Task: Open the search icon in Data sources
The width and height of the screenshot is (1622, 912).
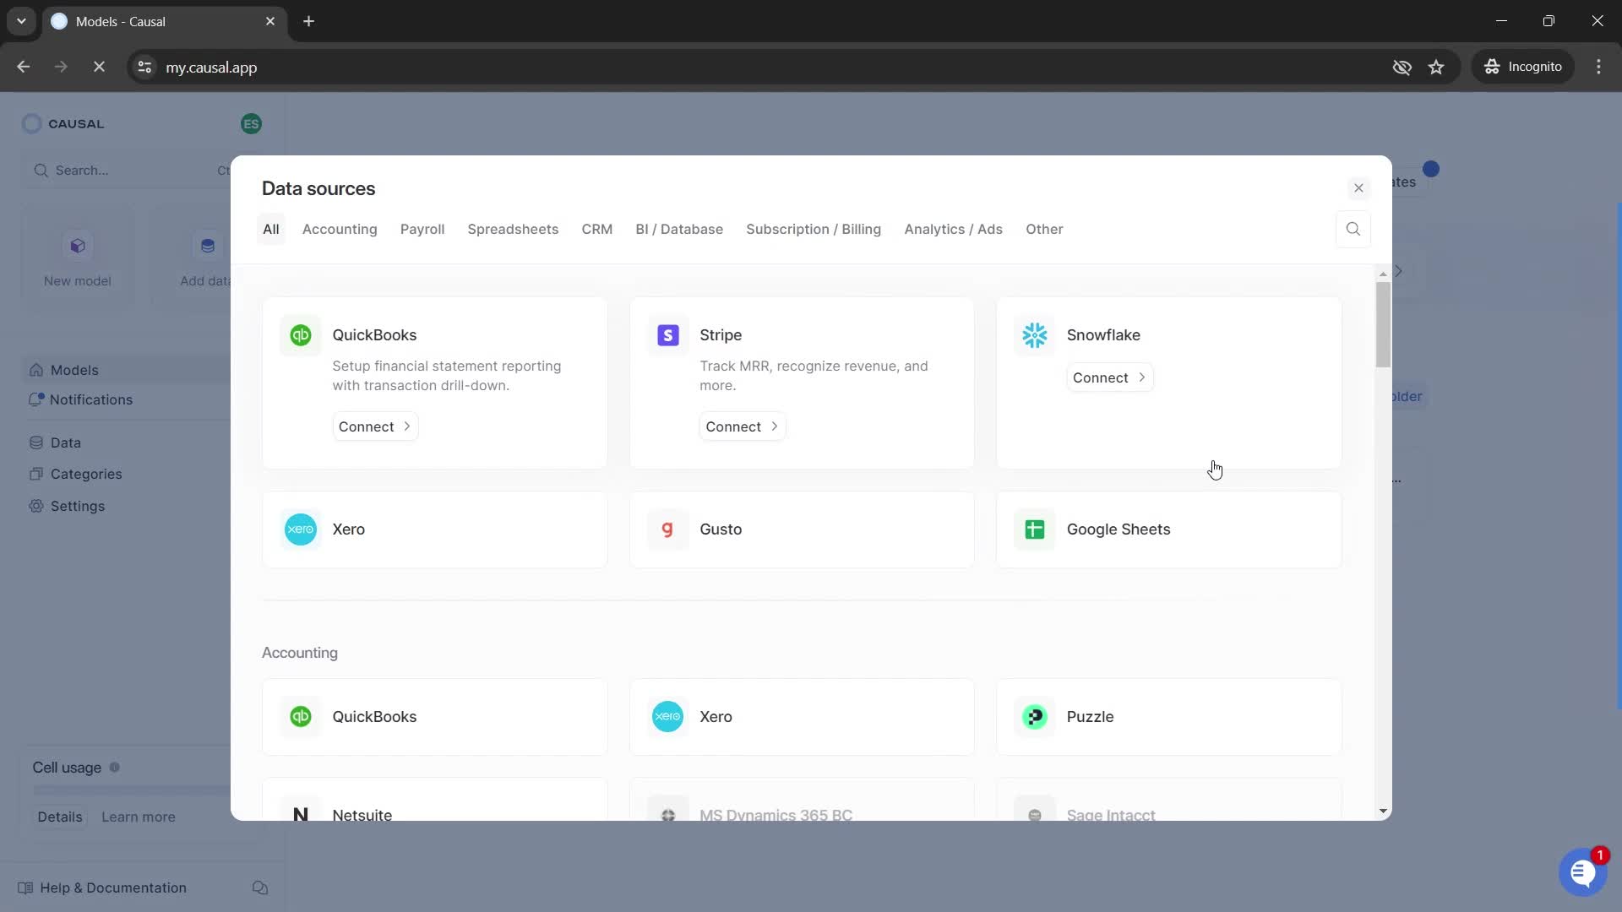Action: tap(1353, 228)
